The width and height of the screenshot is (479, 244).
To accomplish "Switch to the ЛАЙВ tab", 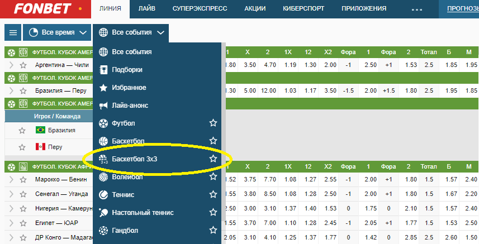I will tap(146, 9).
